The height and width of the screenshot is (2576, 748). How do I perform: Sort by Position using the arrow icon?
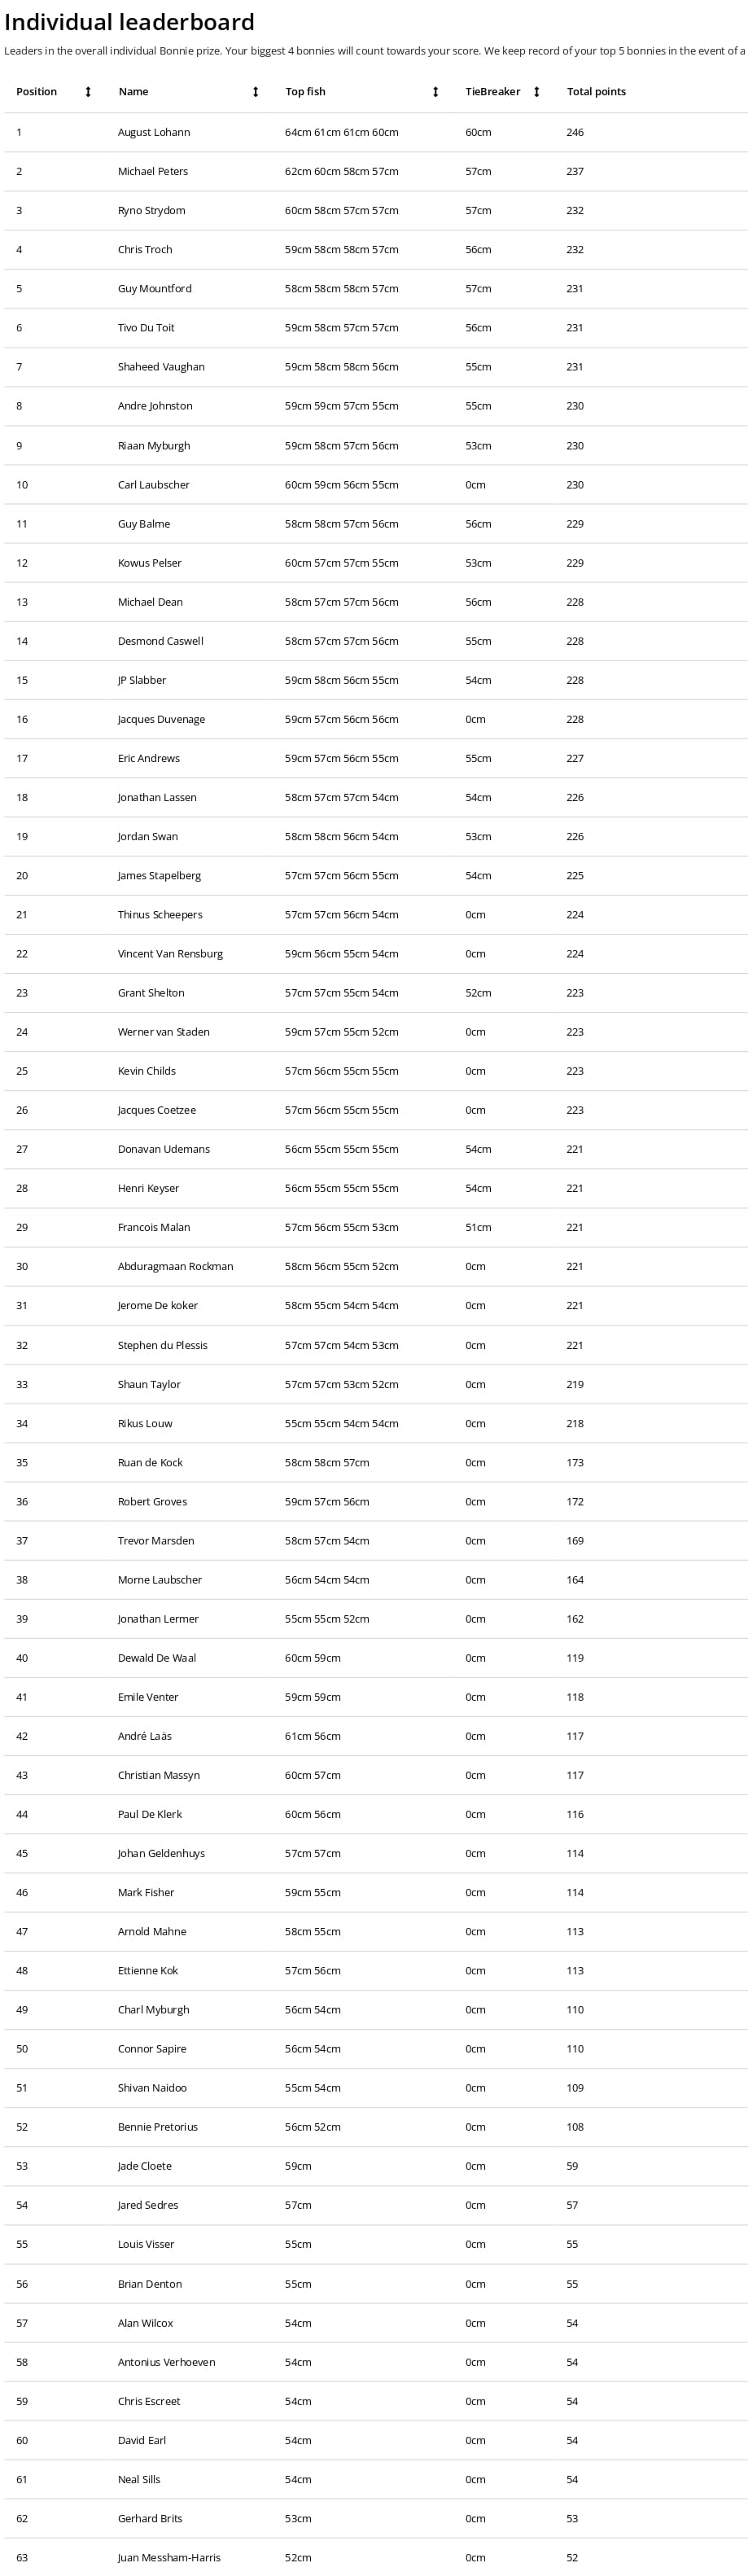pyautogui.click(x=88, y=92)
